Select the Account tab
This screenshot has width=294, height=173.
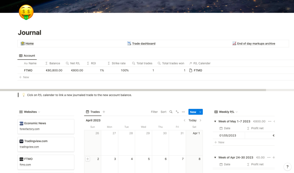pos(27,56)
